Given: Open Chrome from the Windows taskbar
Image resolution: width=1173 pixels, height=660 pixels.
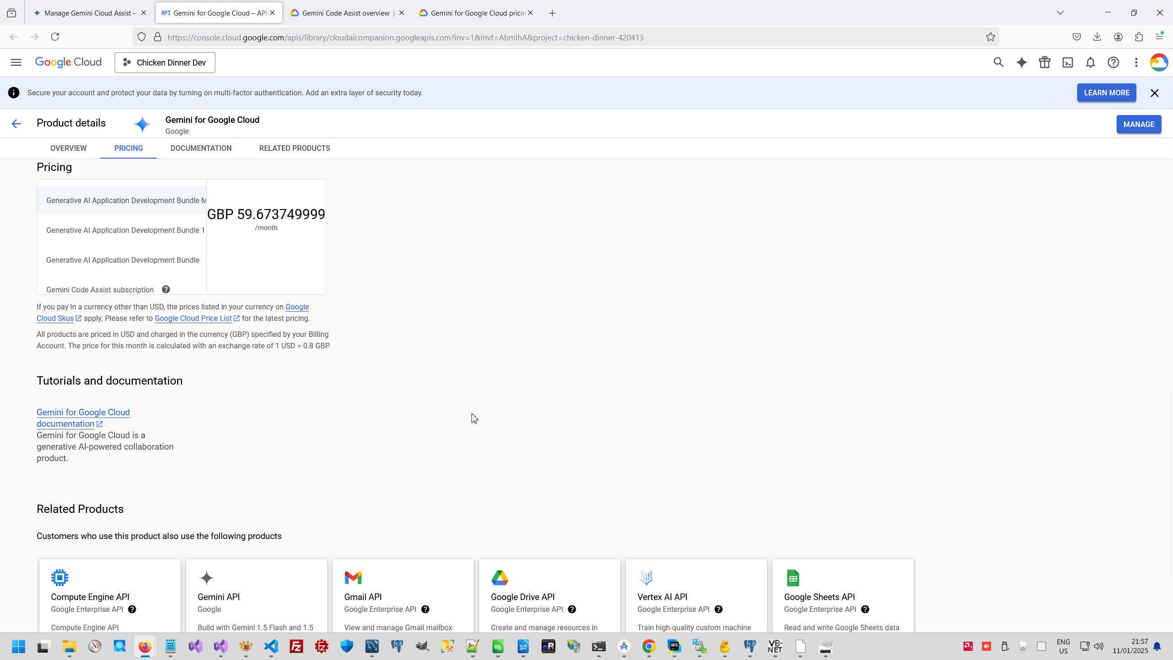Looking at the screenshot, I should click(x=649, y=647).
